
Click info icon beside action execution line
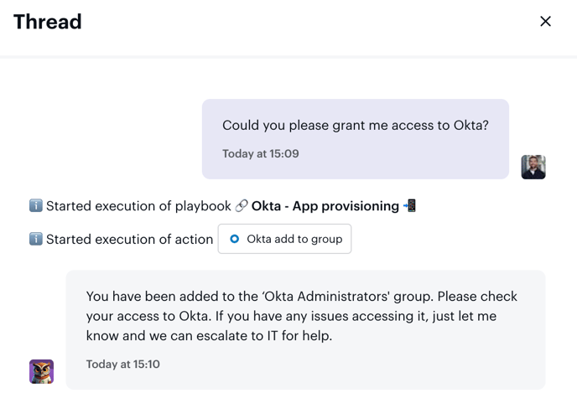click(x=36, y=239)
